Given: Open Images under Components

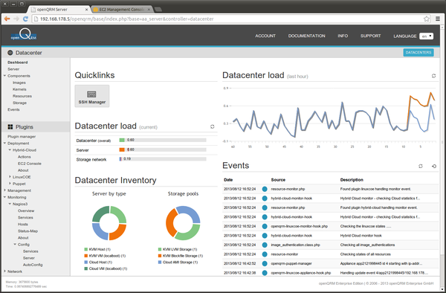Looking at the screenshot, I should (19, 83).
